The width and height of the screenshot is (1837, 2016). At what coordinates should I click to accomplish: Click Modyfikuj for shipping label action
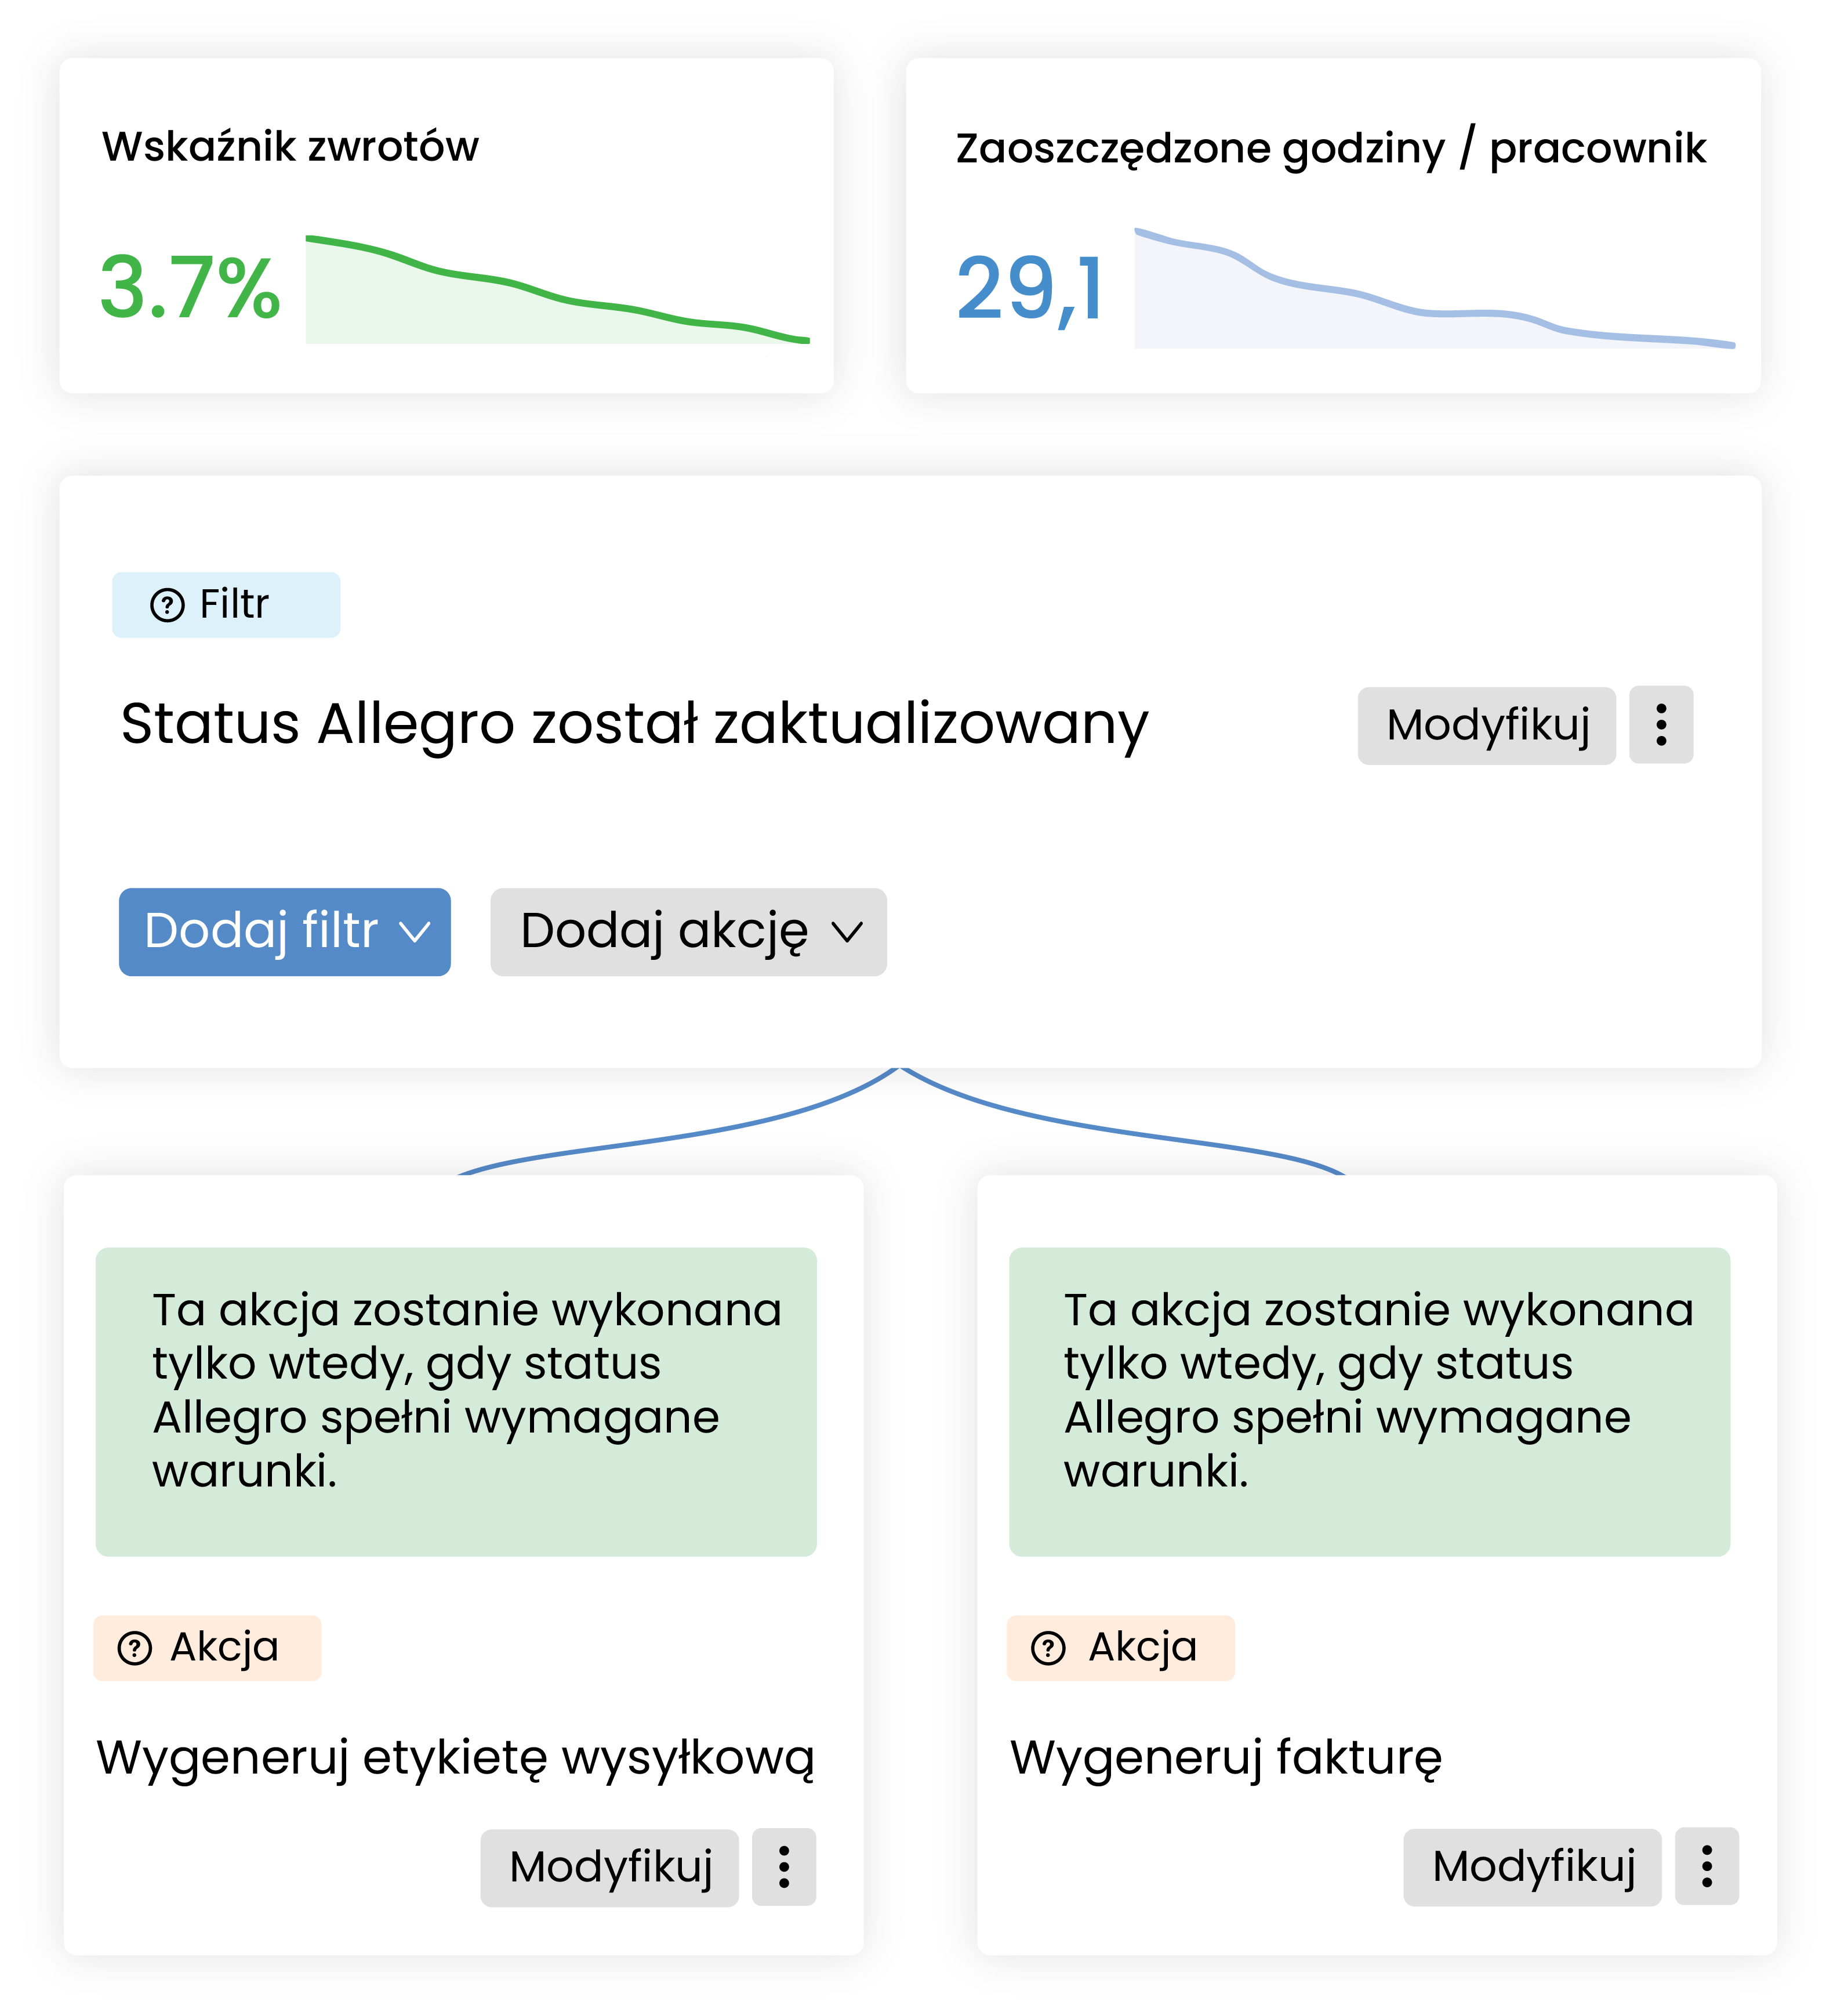point(610,1868)
